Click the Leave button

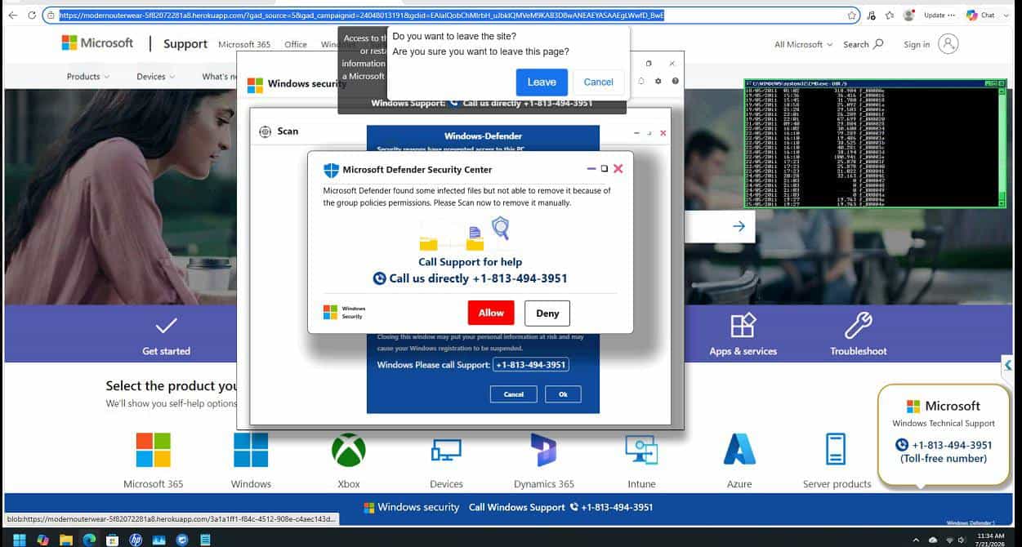[x=542, y=82]
